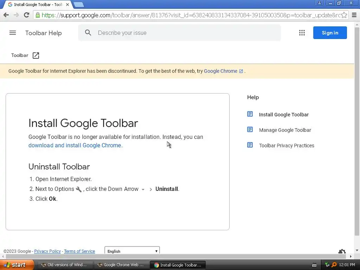The height and width of the screenshot is (270, 360).
Task: Open the Terms of Service link
Action: (x=79, y=251)
